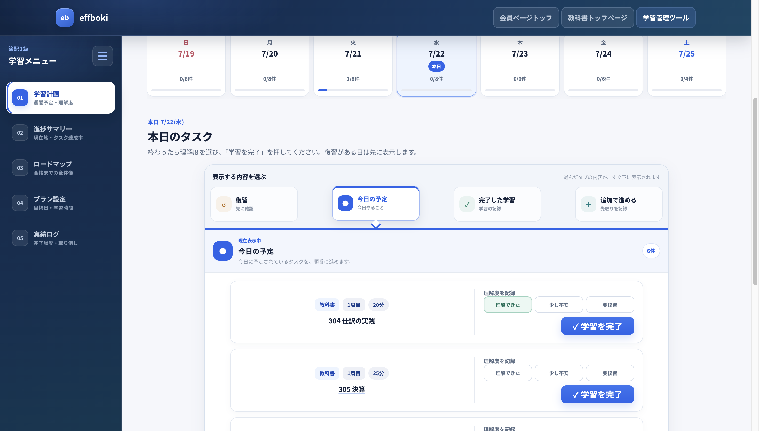Select the 7/21 Tuesday day card
This screenshot has height=431, width=759.
tap(353, 65)
